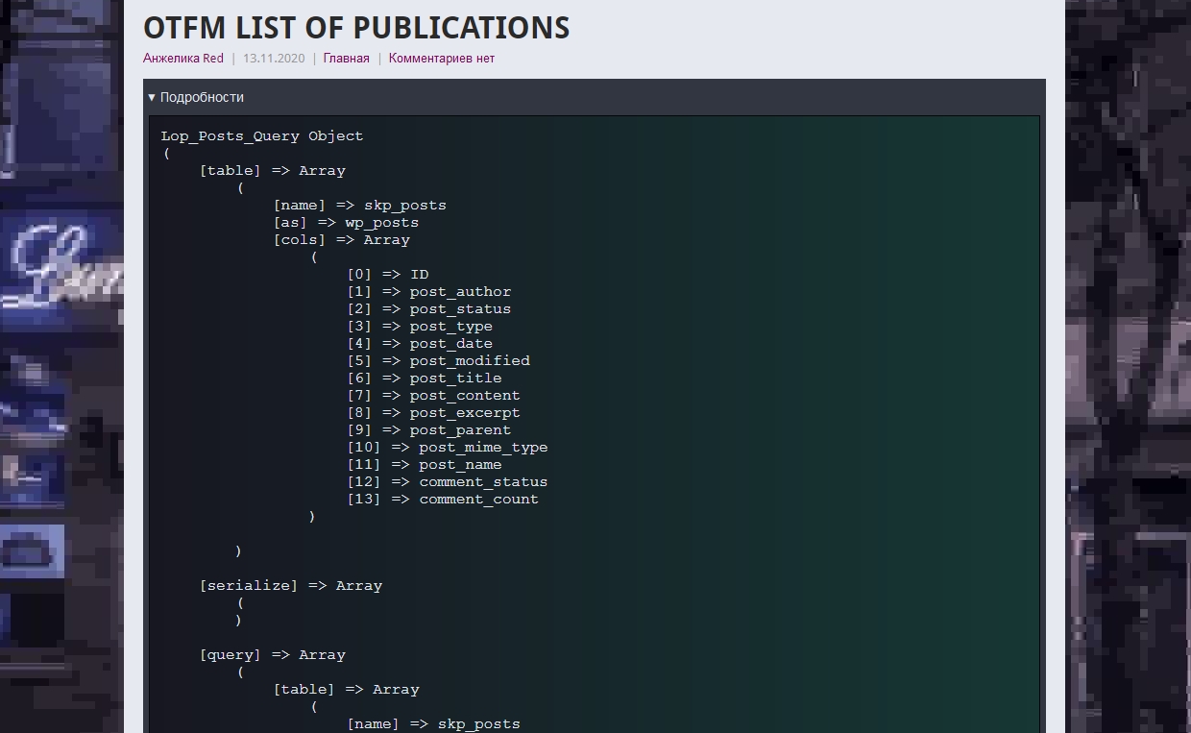The image size is (1191, 733).
Task: Click the OTFM LIST OF PUBLICATIONS heading
Action: [x=356, y=28]
